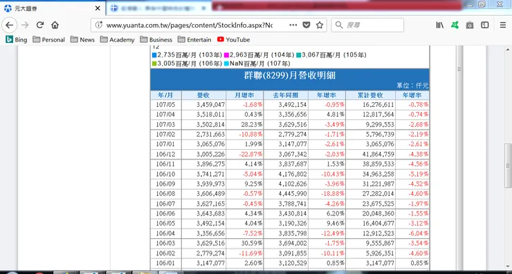
Task: Select the 107/02 row date cell
Action: click(x=165, y=134)
